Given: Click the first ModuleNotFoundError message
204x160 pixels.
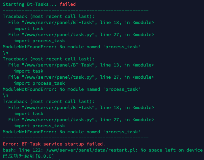Looking at the screenshot, I should (x=71, y=47).
